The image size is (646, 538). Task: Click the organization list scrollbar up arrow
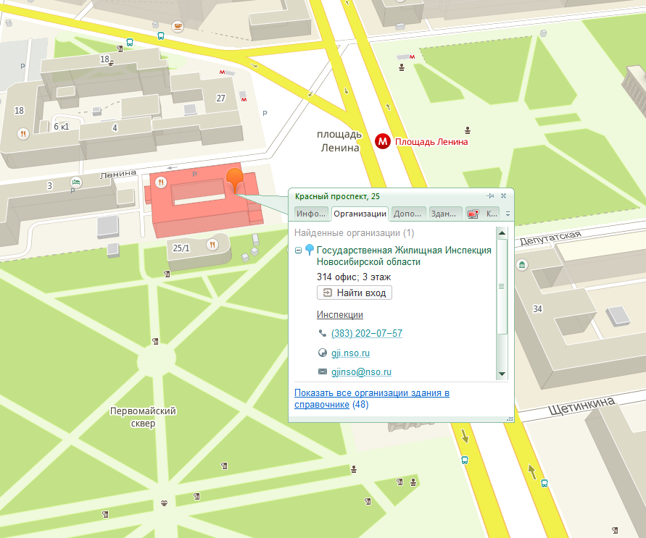(502, 233)
